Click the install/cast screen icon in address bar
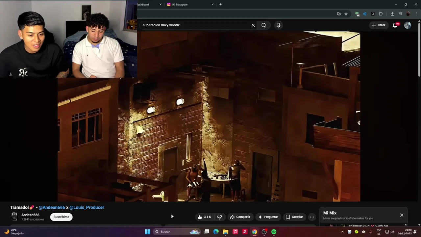Screen dimensions: 421x237 pyautogui.click(x=339, y=14)
